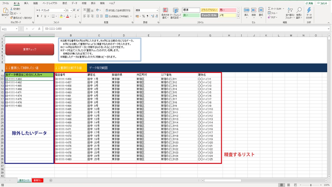Click the Share (共有) button
Viewport: 332px width, 187px height.
click(309, 3)
